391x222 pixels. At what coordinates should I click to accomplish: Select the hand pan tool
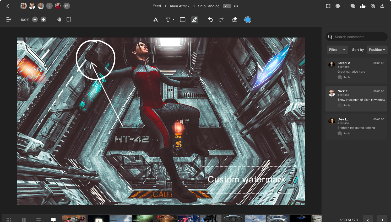click(x=59, y=19)
